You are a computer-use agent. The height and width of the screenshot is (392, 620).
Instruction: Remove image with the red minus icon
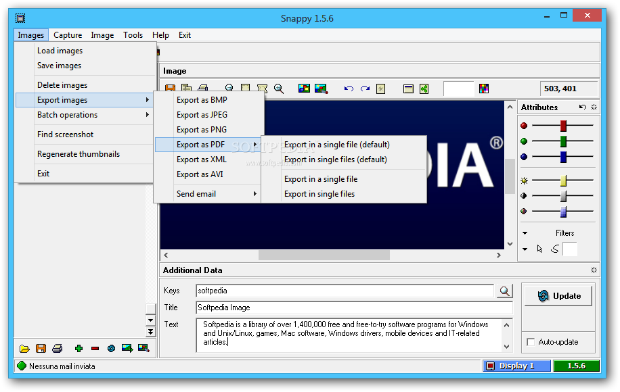pyautogui.click(x=95, y=348)
